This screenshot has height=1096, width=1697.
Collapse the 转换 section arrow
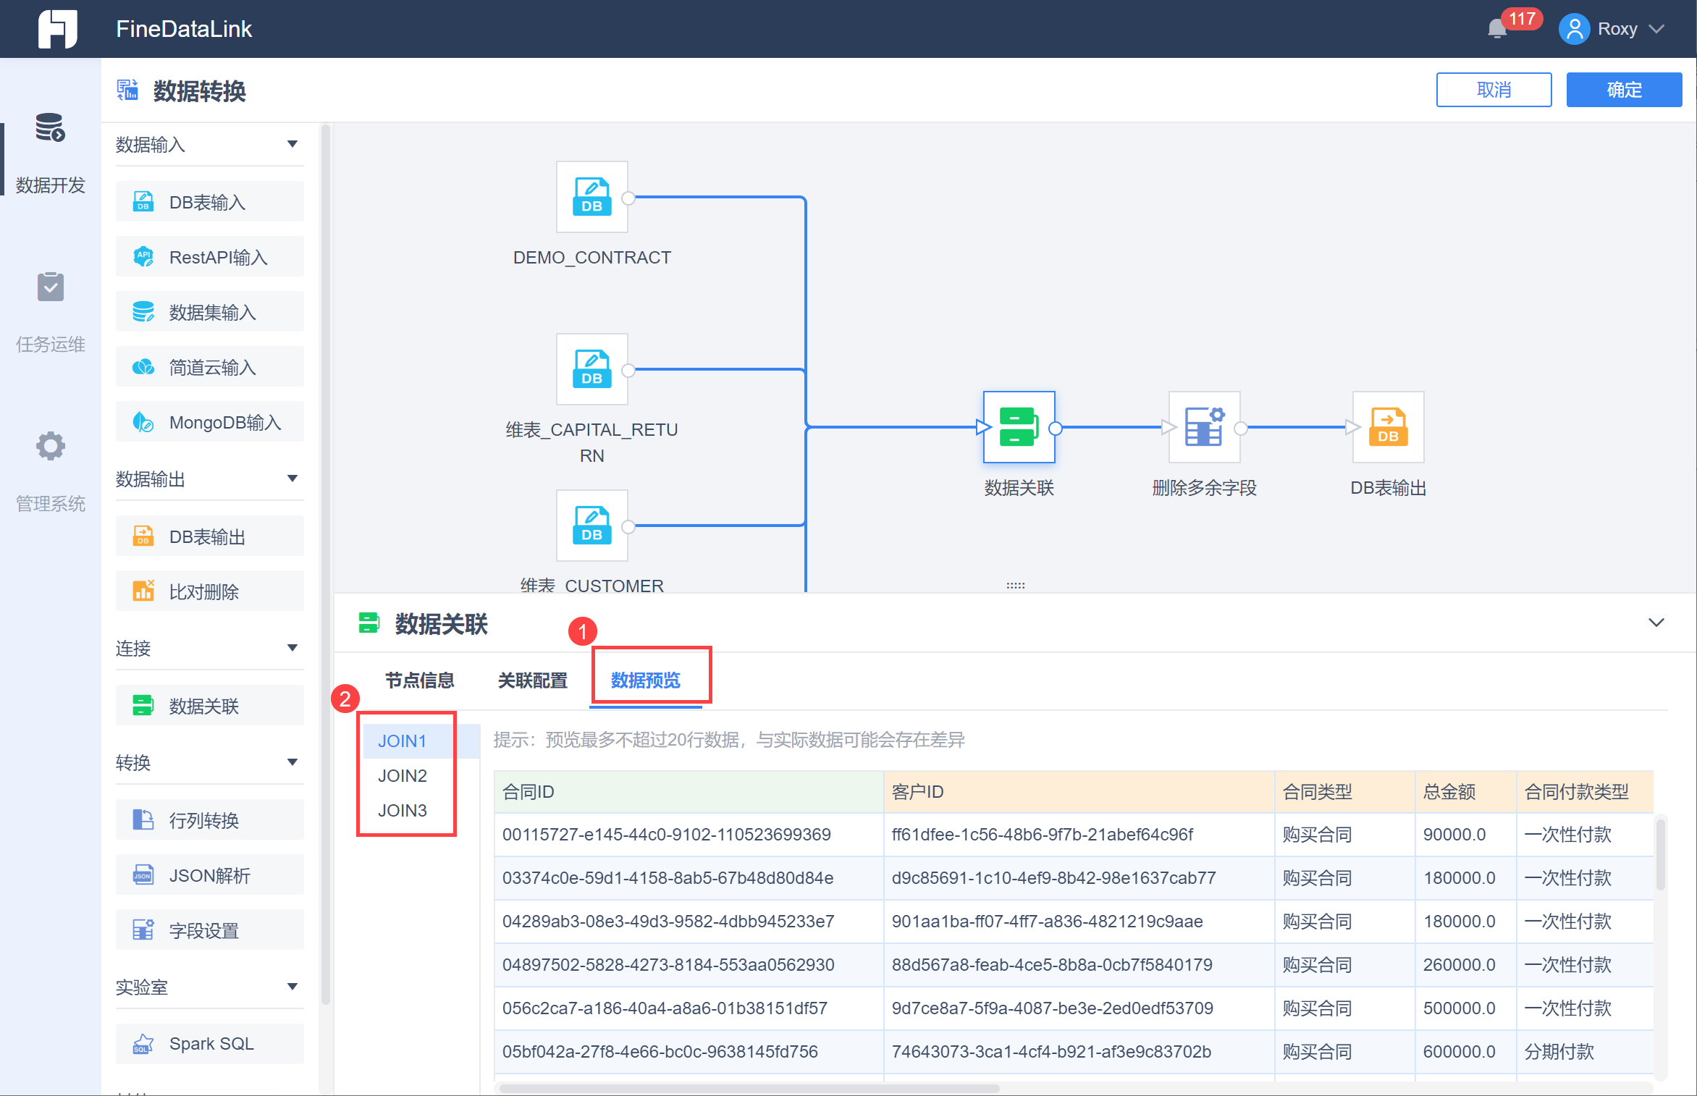coord(292,762)
